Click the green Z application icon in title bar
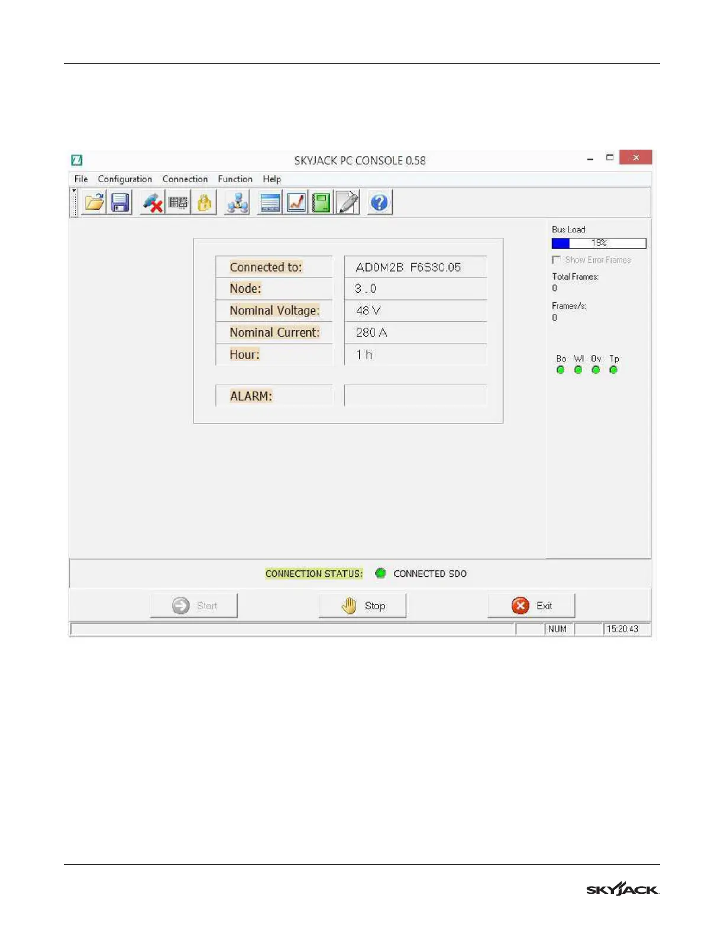This screenshot has width=724, height=937. pyautogui.click(x=77, y=160)
